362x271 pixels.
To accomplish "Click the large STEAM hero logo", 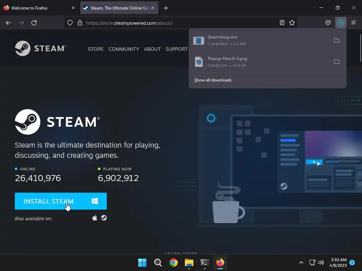I will (x=57, y=122).
